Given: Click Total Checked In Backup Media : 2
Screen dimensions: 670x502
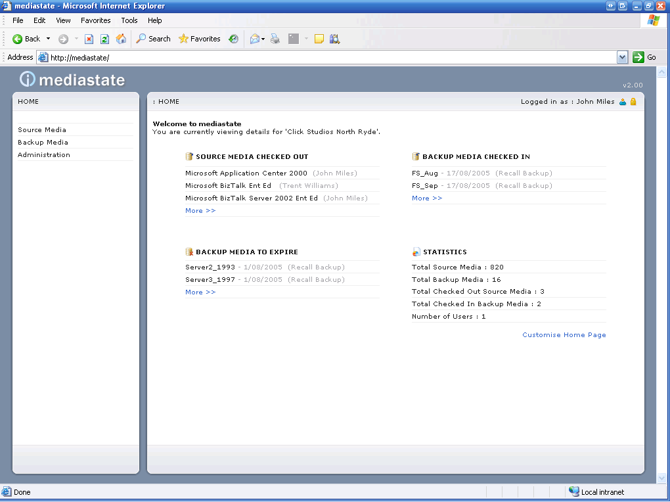Looking at the screenshot, I should click(476, 304).
